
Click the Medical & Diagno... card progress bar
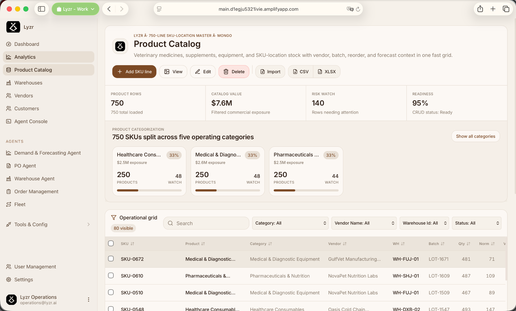tap(228, 190)
